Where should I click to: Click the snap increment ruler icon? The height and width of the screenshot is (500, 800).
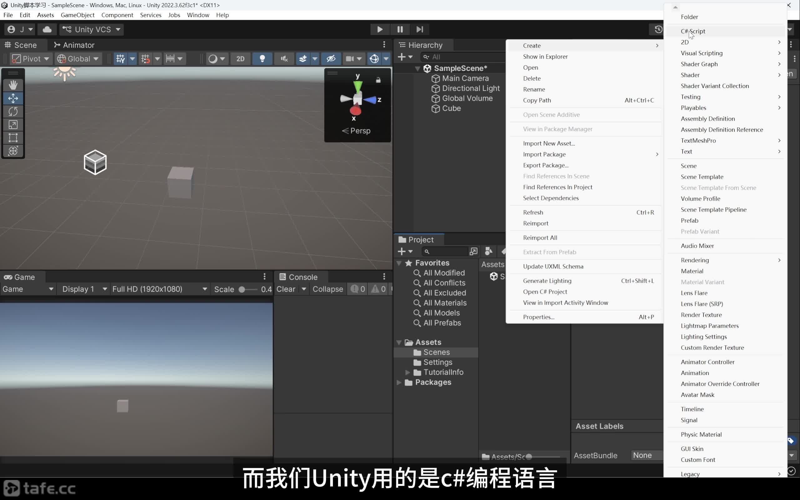point(170,59)
